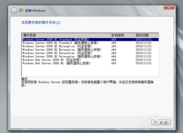Select Windows Web Server 2008 R2 (服务器核心安装)
The width and height of the screenshot is (183, 133).
point(90,63)
